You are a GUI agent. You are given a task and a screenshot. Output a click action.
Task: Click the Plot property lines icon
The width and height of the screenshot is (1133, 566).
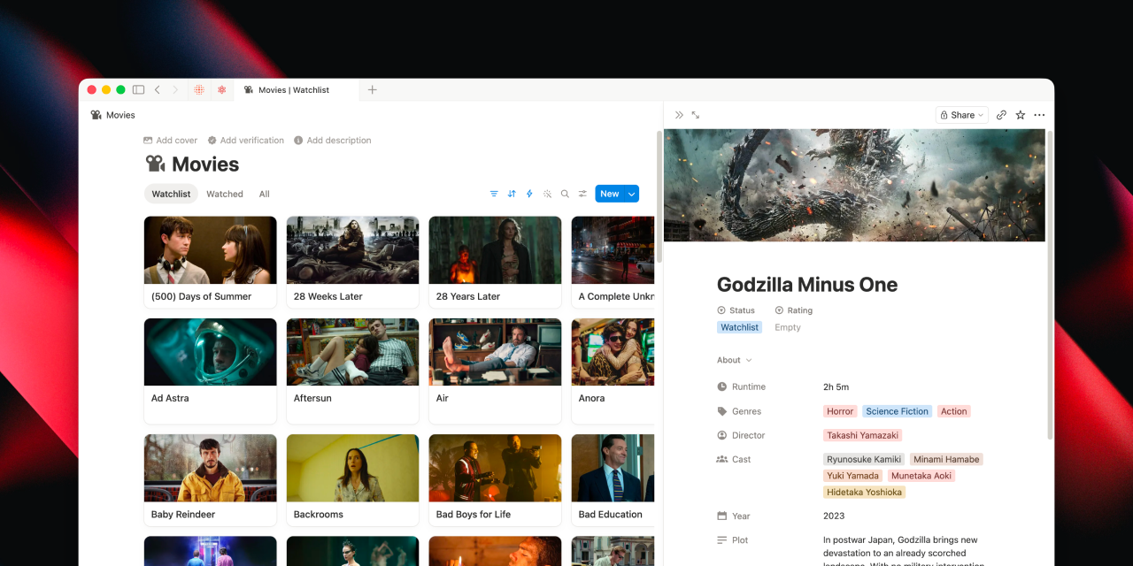722,539
